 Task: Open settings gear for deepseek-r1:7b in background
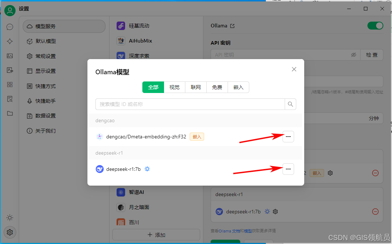275,212
